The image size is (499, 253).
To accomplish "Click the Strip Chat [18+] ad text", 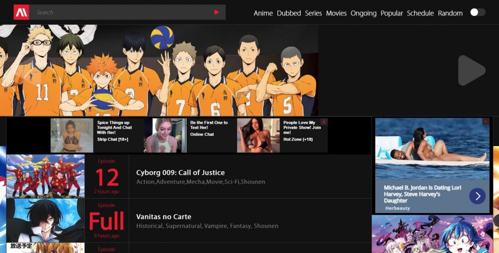I will [x=113, y=139].
